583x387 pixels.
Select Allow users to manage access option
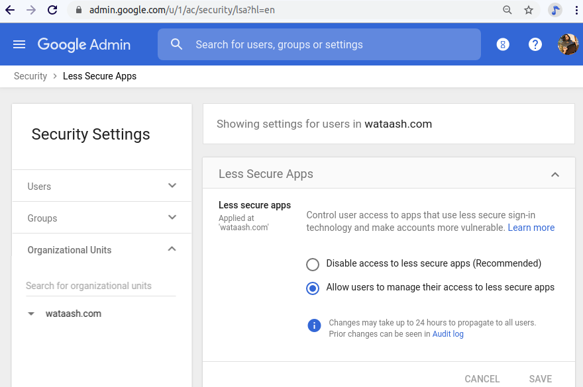tap(313, 288)
